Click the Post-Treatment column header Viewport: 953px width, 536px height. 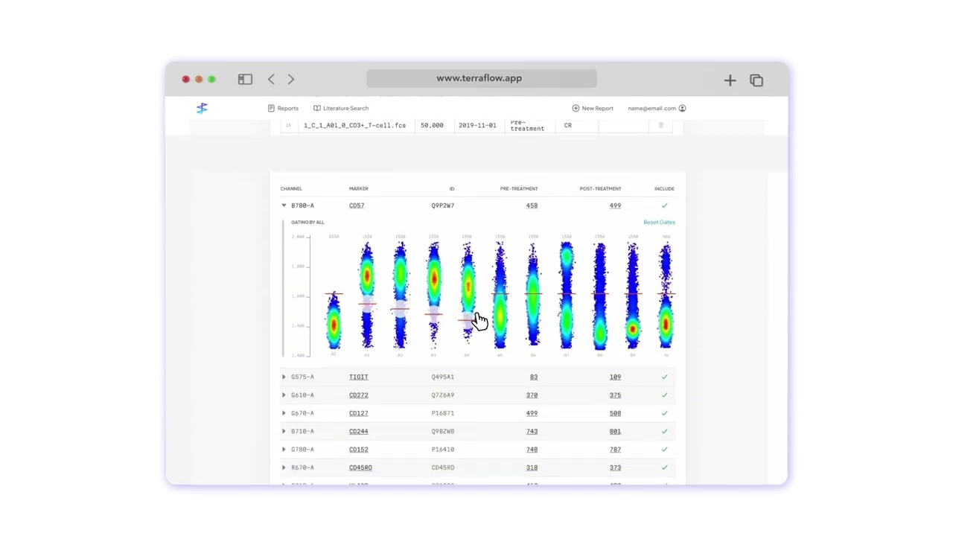pyautogui.click(x=600, y=188)
